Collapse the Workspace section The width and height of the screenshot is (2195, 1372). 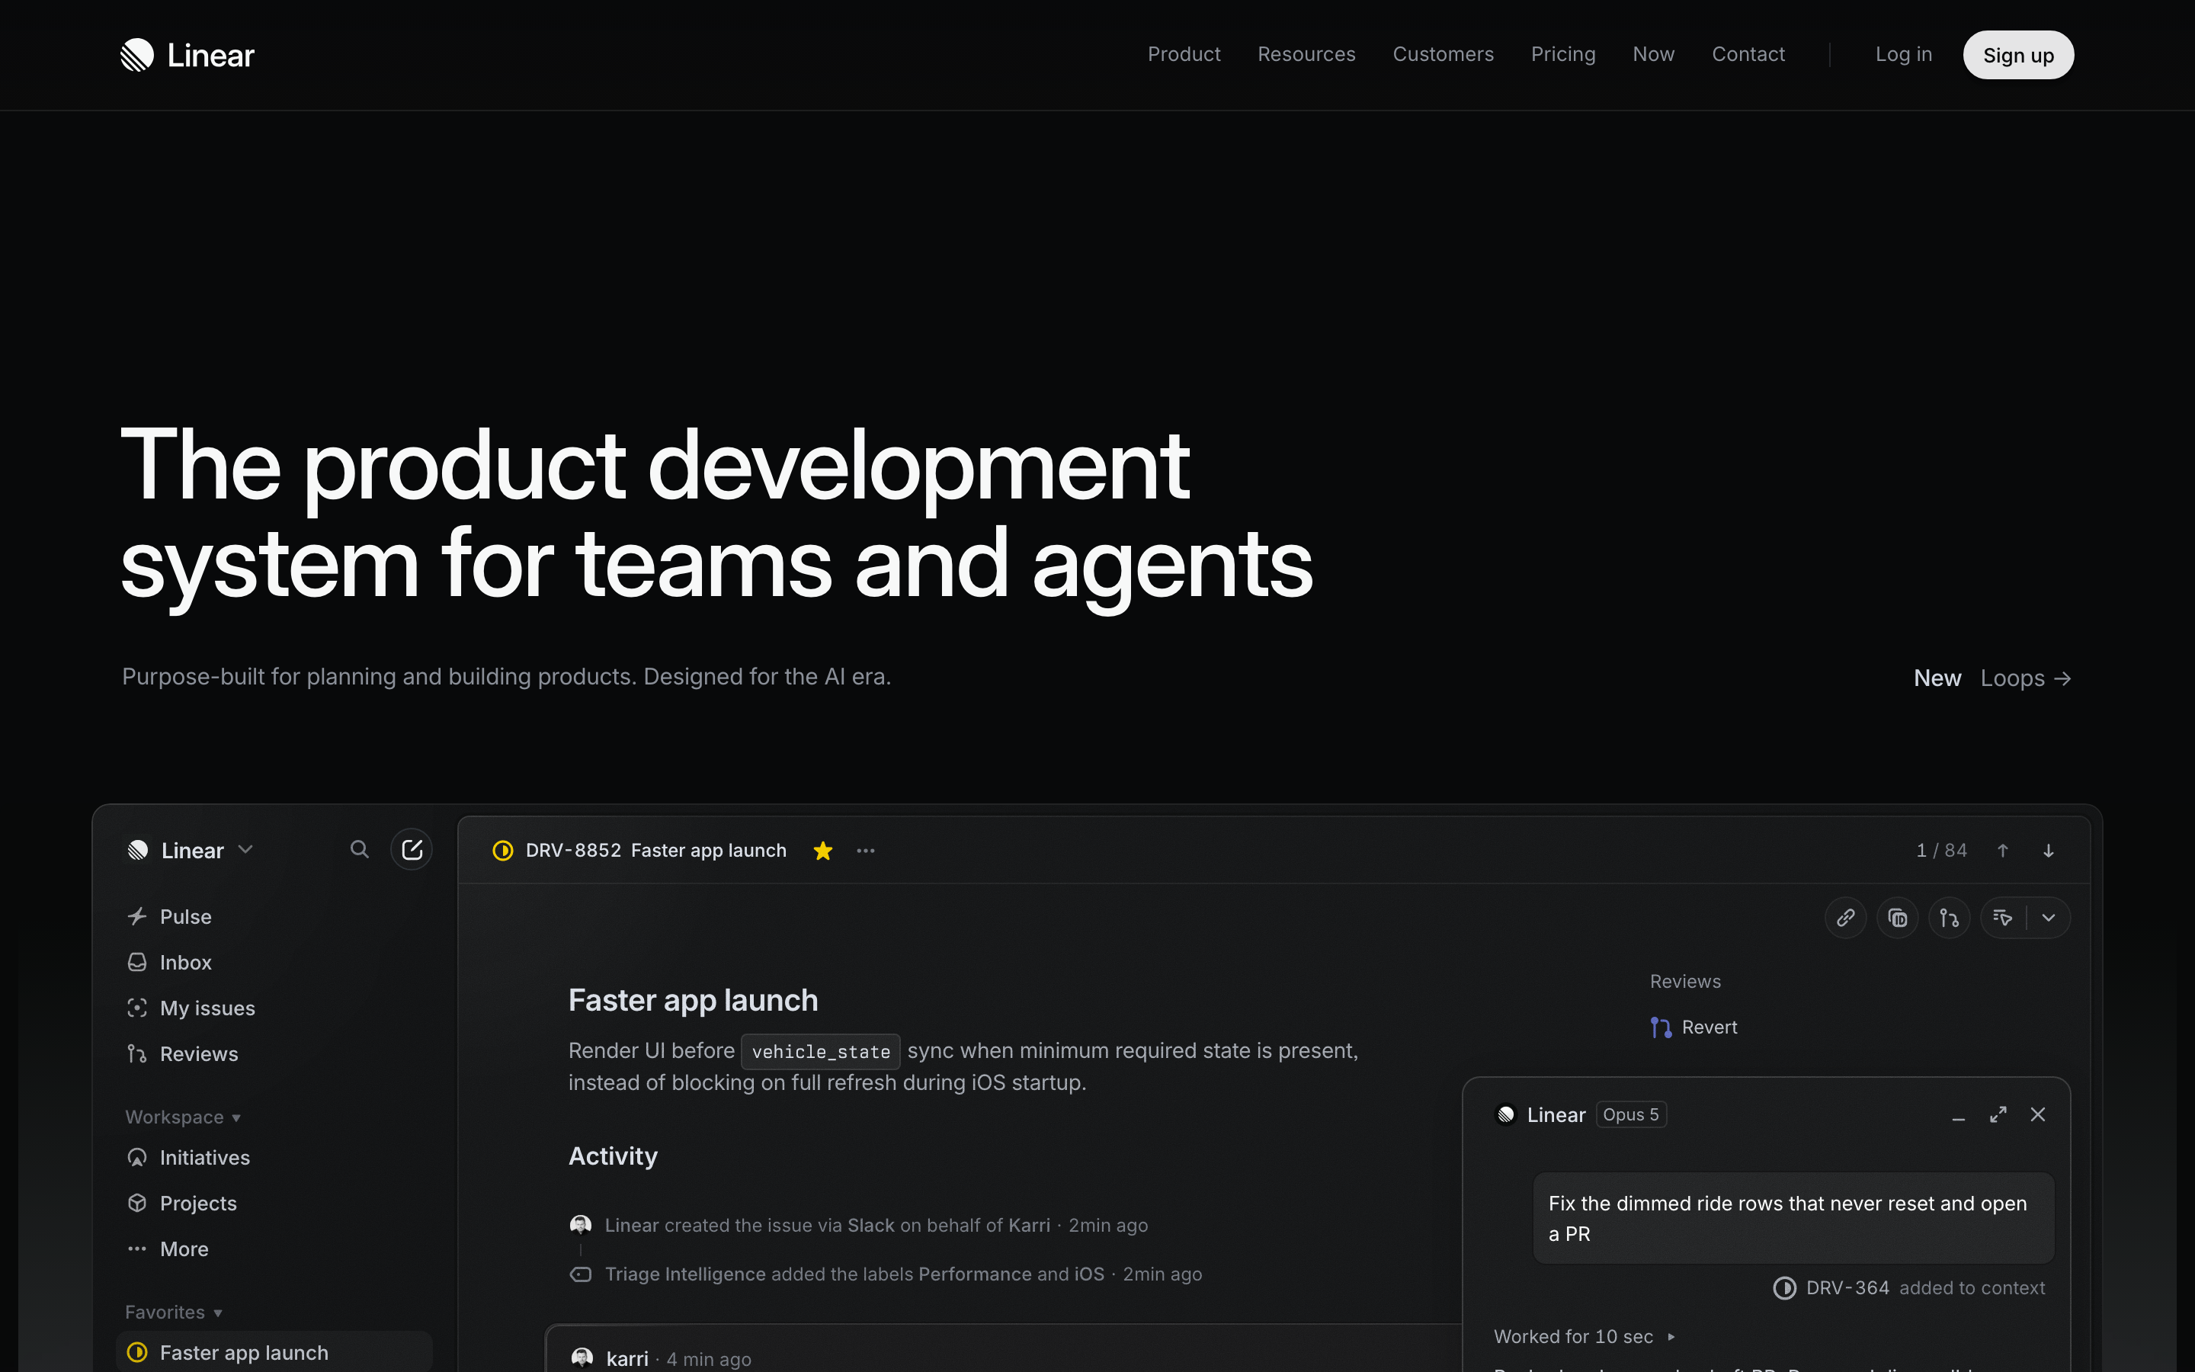[183, 1117]
